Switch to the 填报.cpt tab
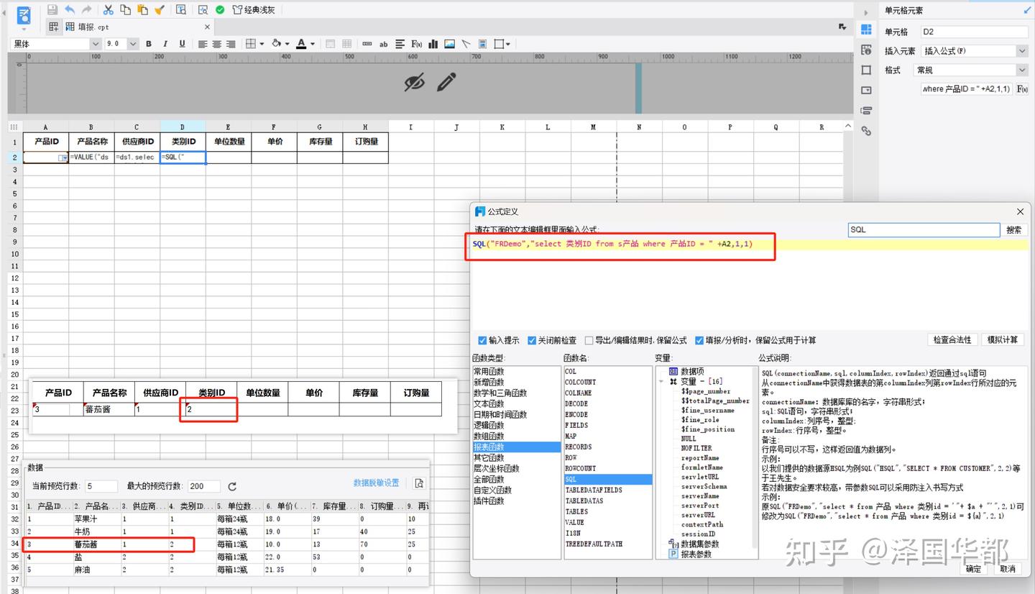Image resolution: width=1035 pixels, height=594 pixels. point(93,27)
